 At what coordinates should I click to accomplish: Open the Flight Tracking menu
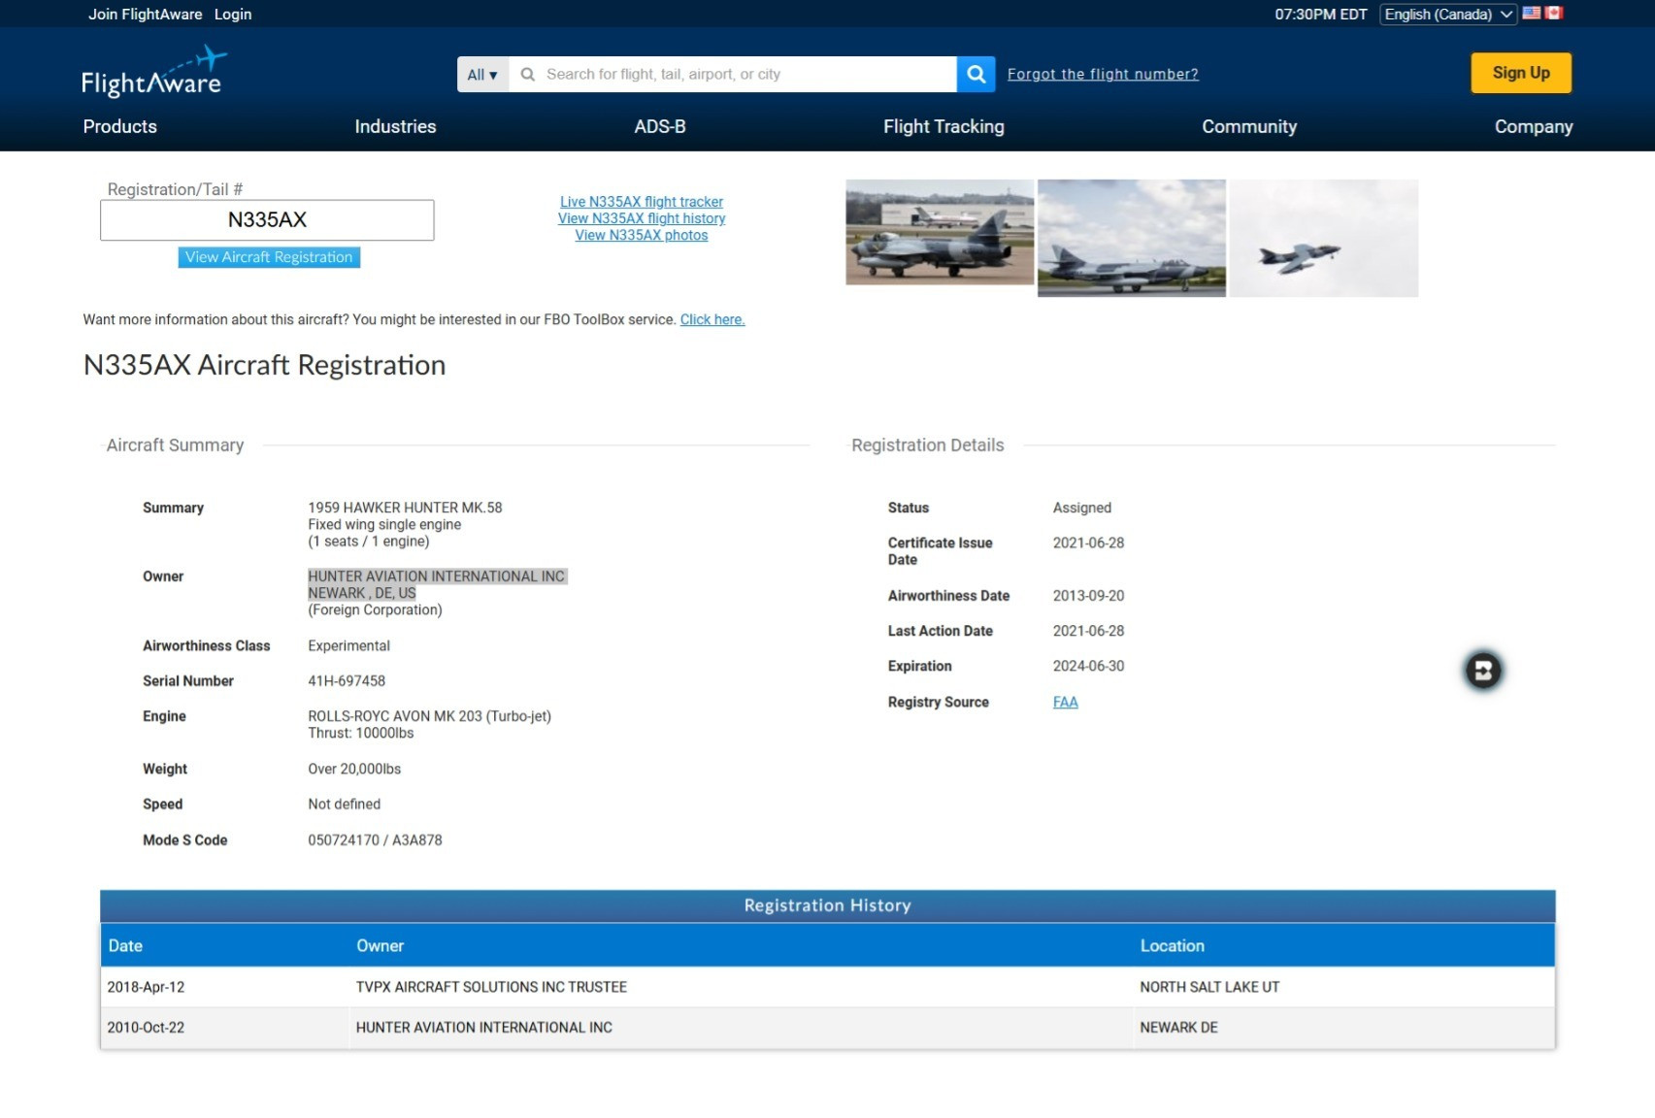(x=943, y=126)
